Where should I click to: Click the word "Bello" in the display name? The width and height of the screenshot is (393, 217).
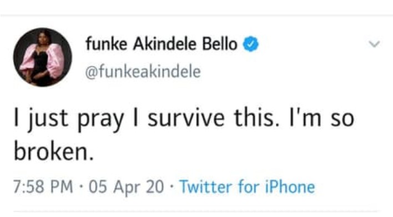[220, 44]
